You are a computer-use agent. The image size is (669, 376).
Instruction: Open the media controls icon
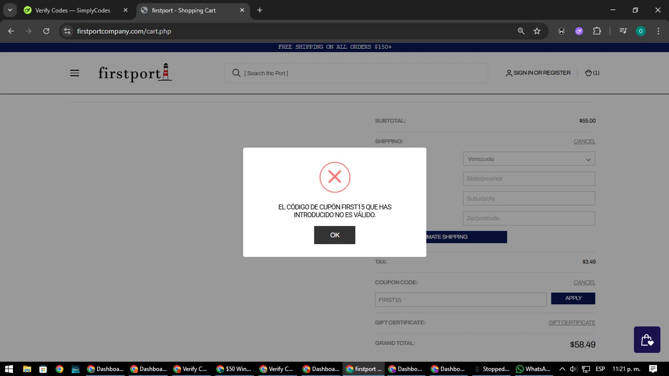[x=623, y=31]
